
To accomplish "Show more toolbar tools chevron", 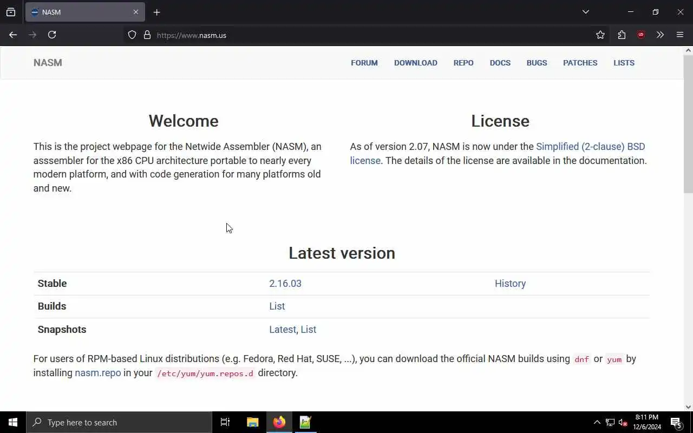I will point(660,35).
